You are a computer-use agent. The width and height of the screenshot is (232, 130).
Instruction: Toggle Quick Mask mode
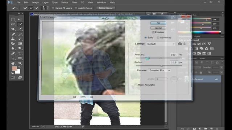click(x=13, y=77)
